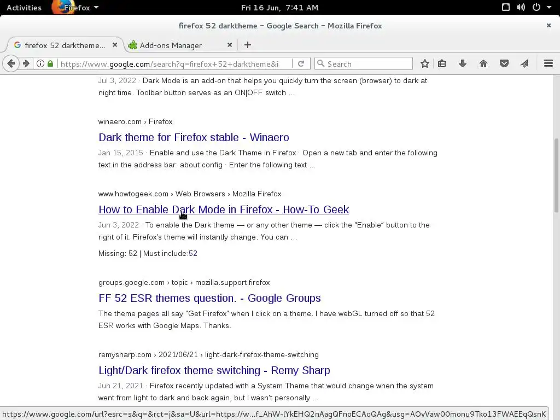Select the firefox 52 darktheme tab

[65, 45]
